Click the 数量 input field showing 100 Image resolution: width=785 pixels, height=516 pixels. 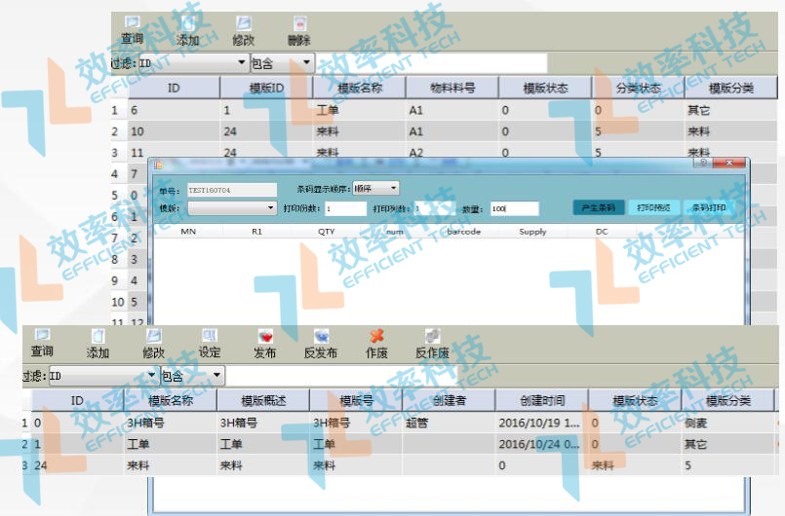514,208
